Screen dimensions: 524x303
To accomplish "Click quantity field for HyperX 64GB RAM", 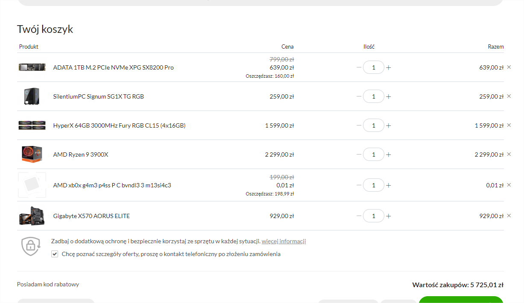I will [x=374, y=125].
